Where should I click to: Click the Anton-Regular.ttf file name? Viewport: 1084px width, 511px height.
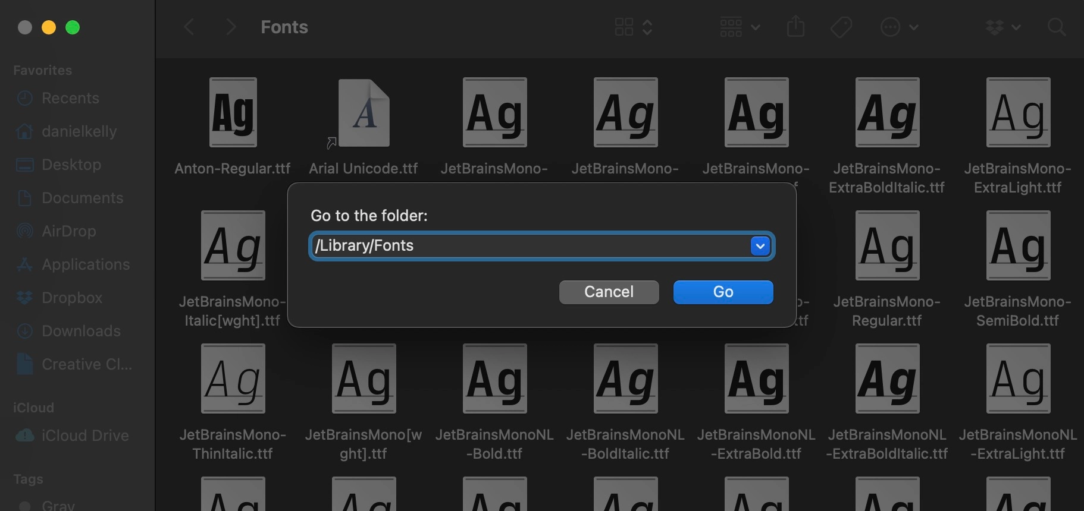coord(233,169)
